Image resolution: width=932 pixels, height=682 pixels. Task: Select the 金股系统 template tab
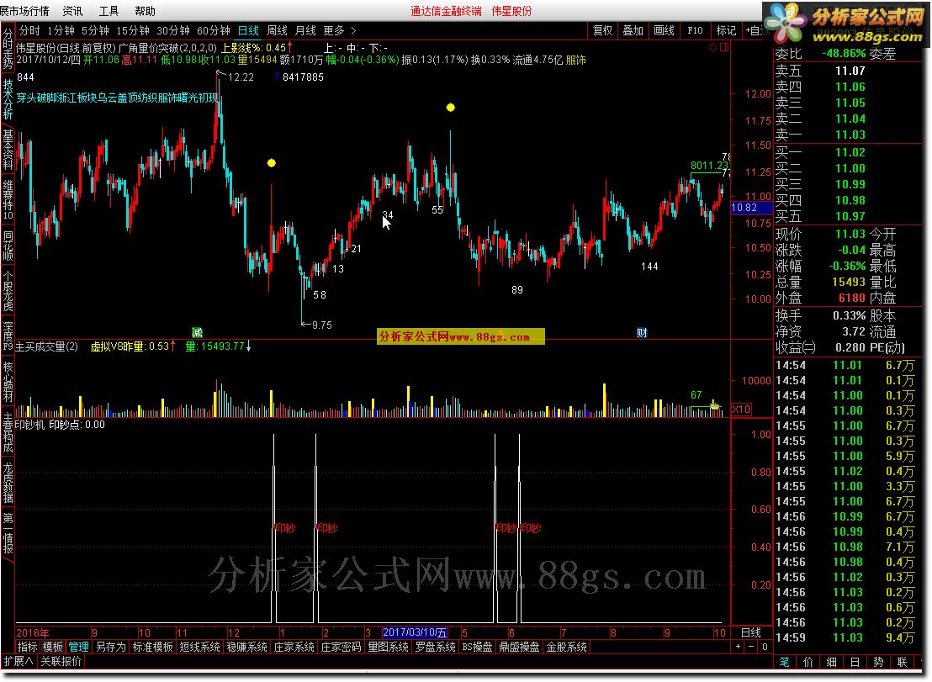pyautogui.click(x=566, y=647)
